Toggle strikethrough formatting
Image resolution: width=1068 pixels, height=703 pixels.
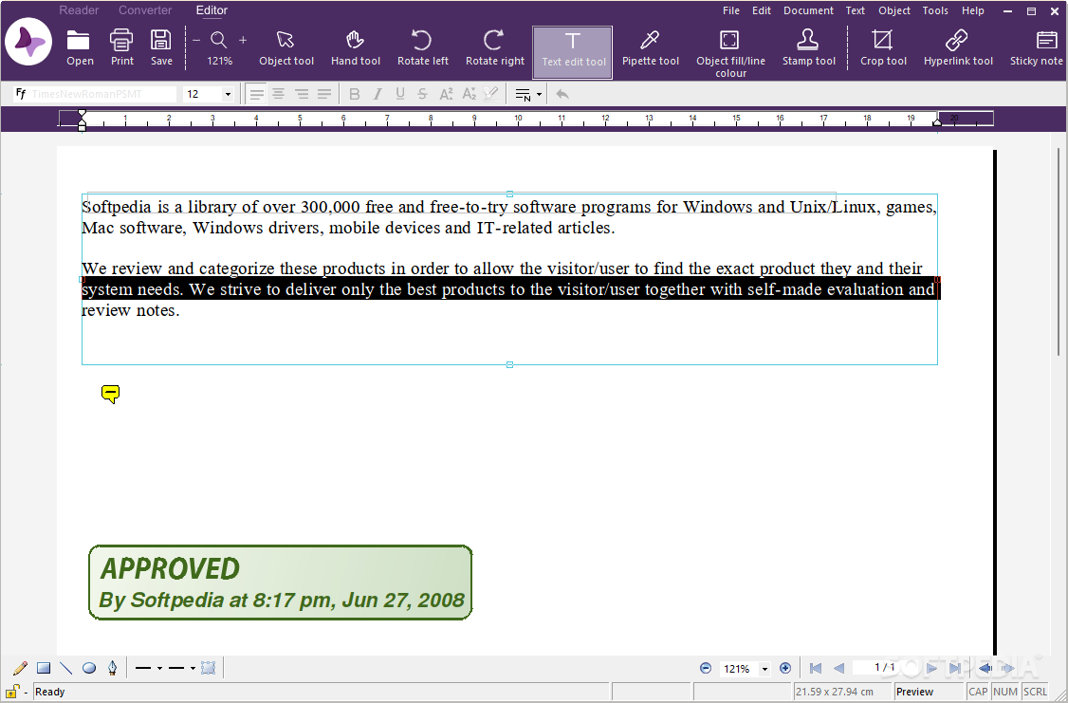(422, 94)
